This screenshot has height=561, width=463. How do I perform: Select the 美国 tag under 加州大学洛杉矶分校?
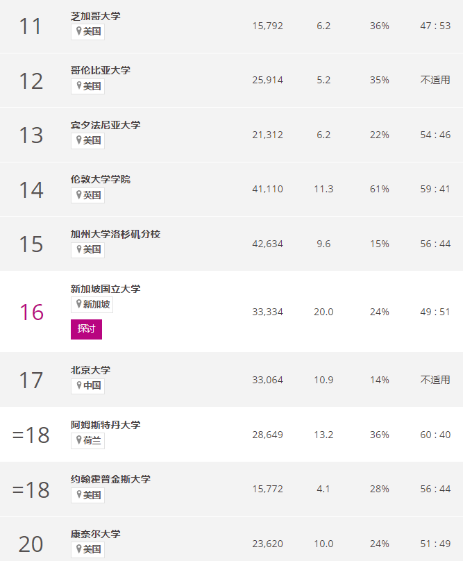click(x=87, y=249)
